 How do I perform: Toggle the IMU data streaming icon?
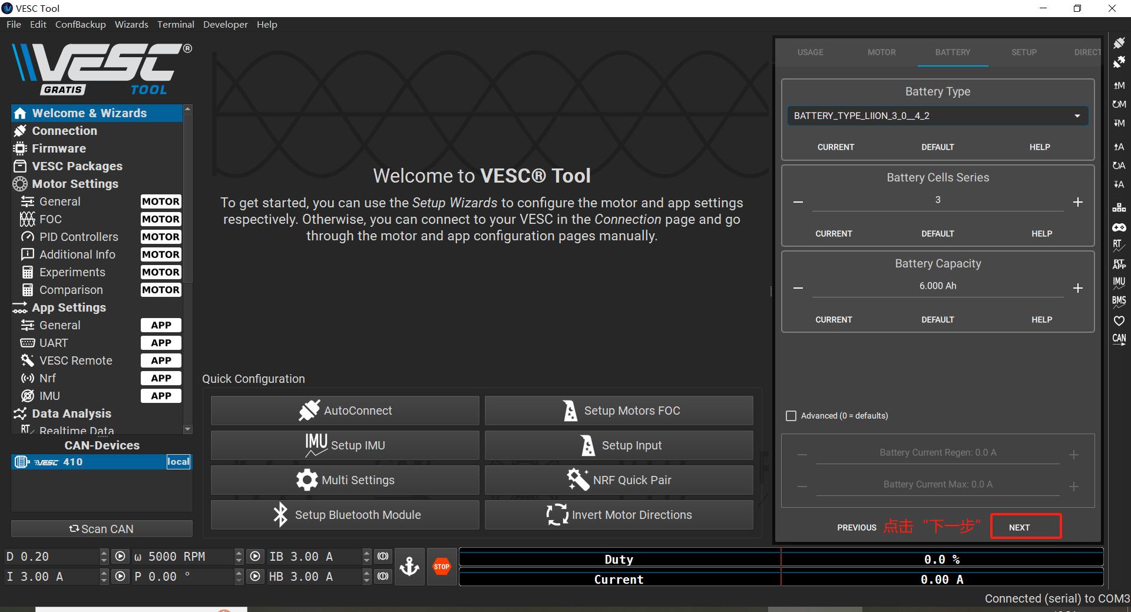coord(1119,283)
